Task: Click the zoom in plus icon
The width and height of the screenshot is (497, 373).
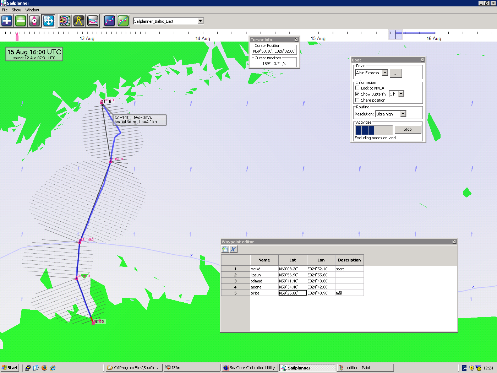Action: (x=7, y=21)
